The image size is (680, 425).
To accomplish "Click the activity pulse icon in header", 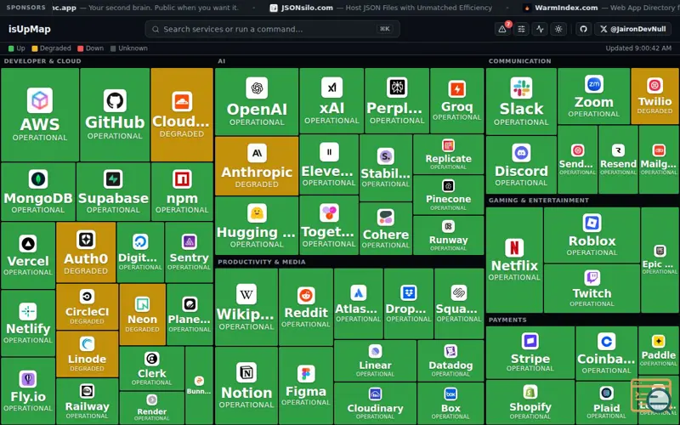I will pos(540,29).
